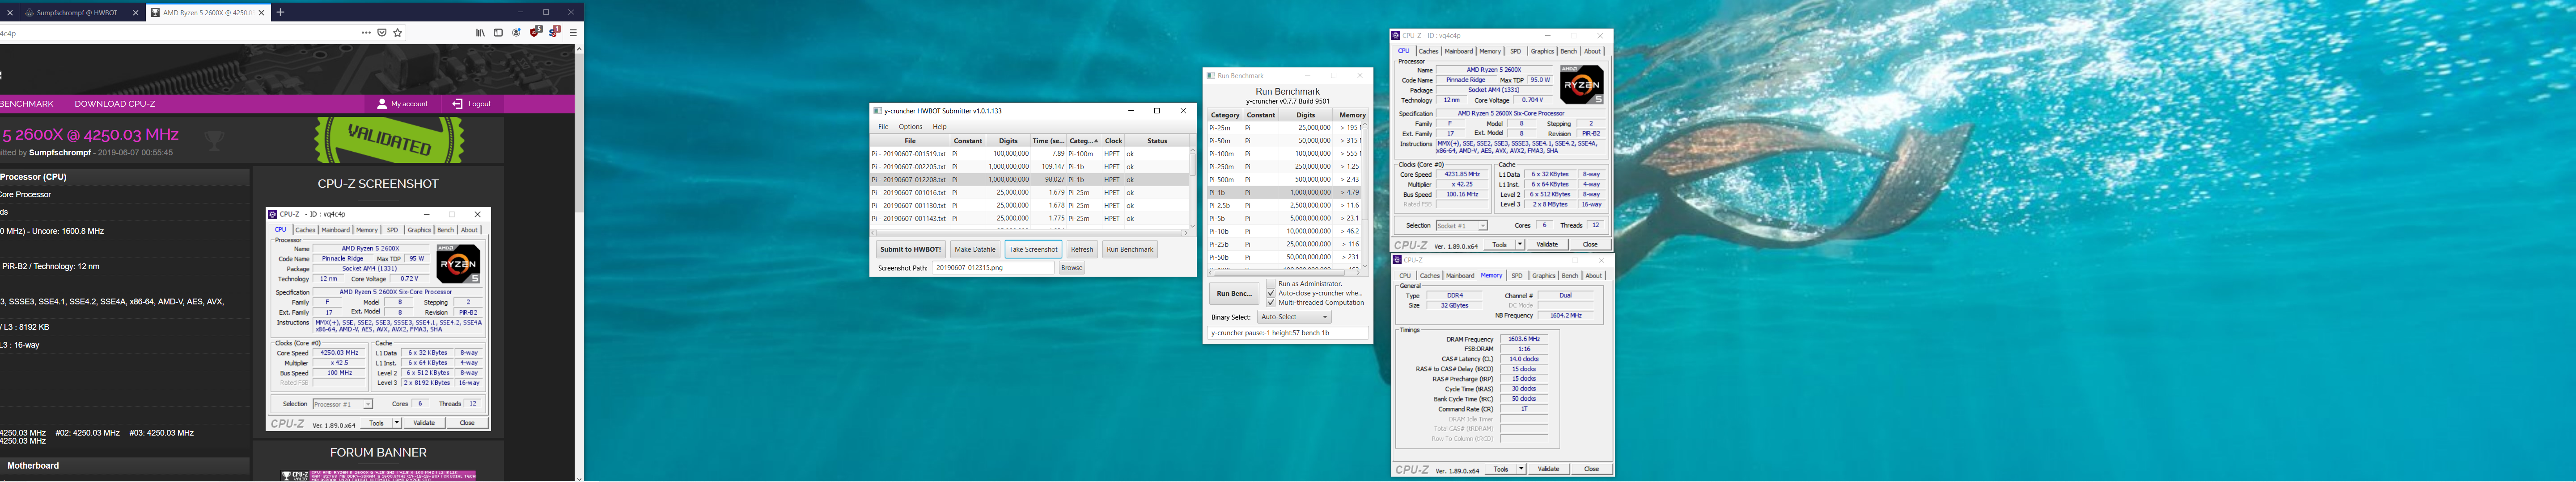Image resolution: width=2576 pixels, height=482 pixels.
Task: Toggle Auto-close y-cruncher checkbox
Action: pyautogui.click(x=1271, y=293)
